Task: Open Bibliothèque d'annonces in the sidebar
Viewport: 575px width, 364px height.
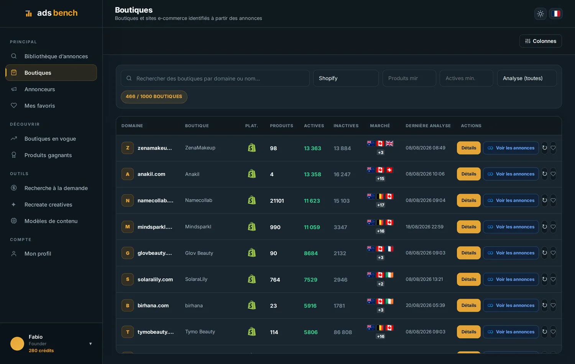Action: point(51,56)
